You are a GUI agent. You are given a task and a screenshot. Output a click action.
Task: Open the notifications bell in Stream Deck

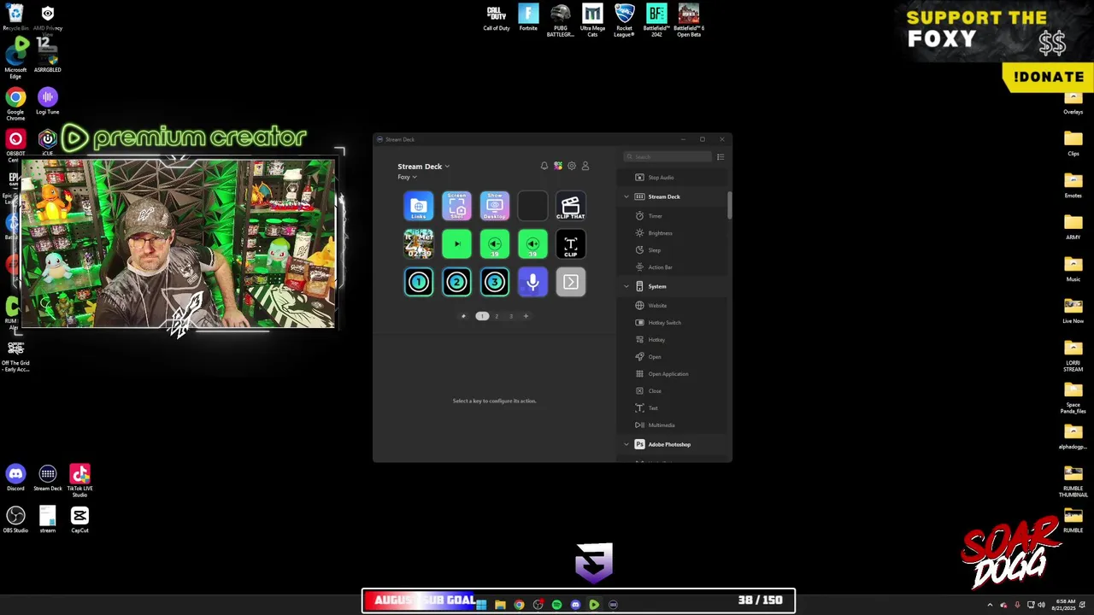coord(544,166)
